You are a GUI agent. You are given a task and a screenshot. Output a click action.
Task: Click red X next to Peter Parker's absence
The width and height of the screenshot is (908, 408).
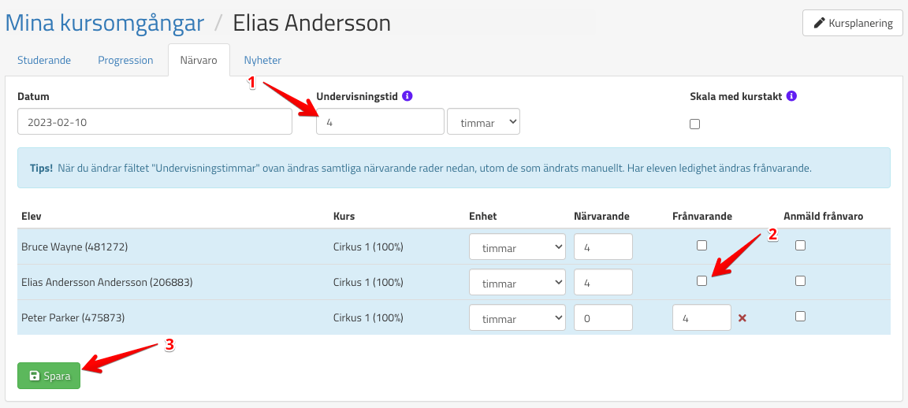742,318
